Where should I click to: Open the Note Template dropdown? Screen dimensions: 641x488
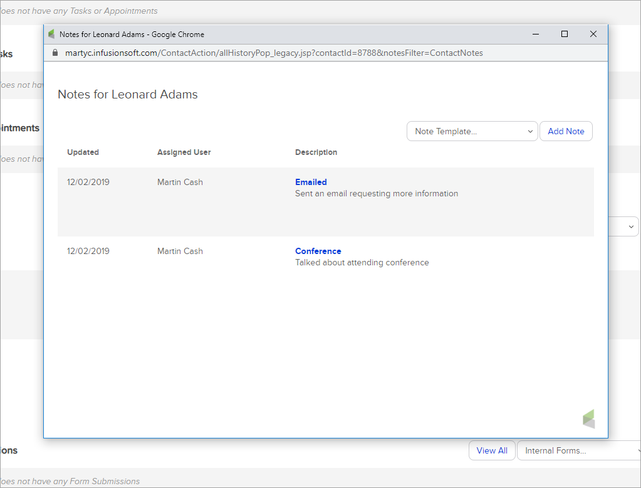(x=472, y=131)
